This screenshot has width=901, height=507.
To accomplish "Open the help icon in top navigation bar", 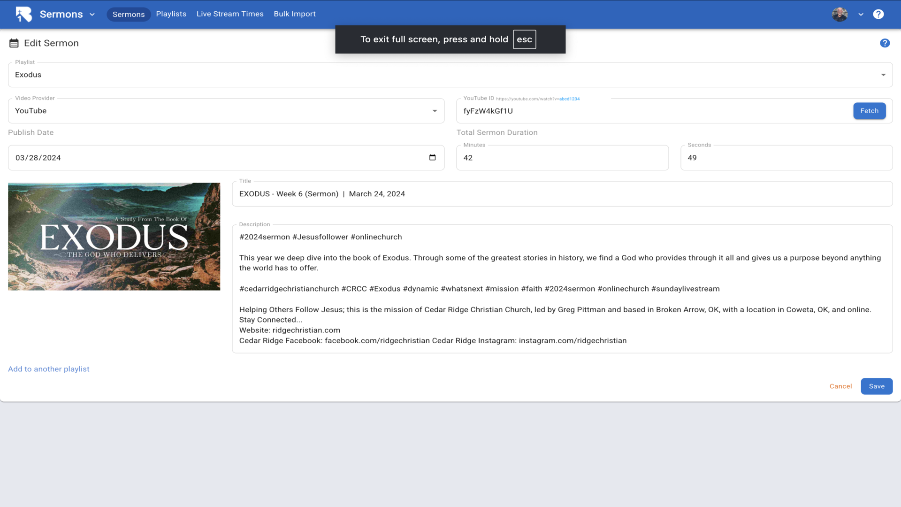I will coord(878,14).
